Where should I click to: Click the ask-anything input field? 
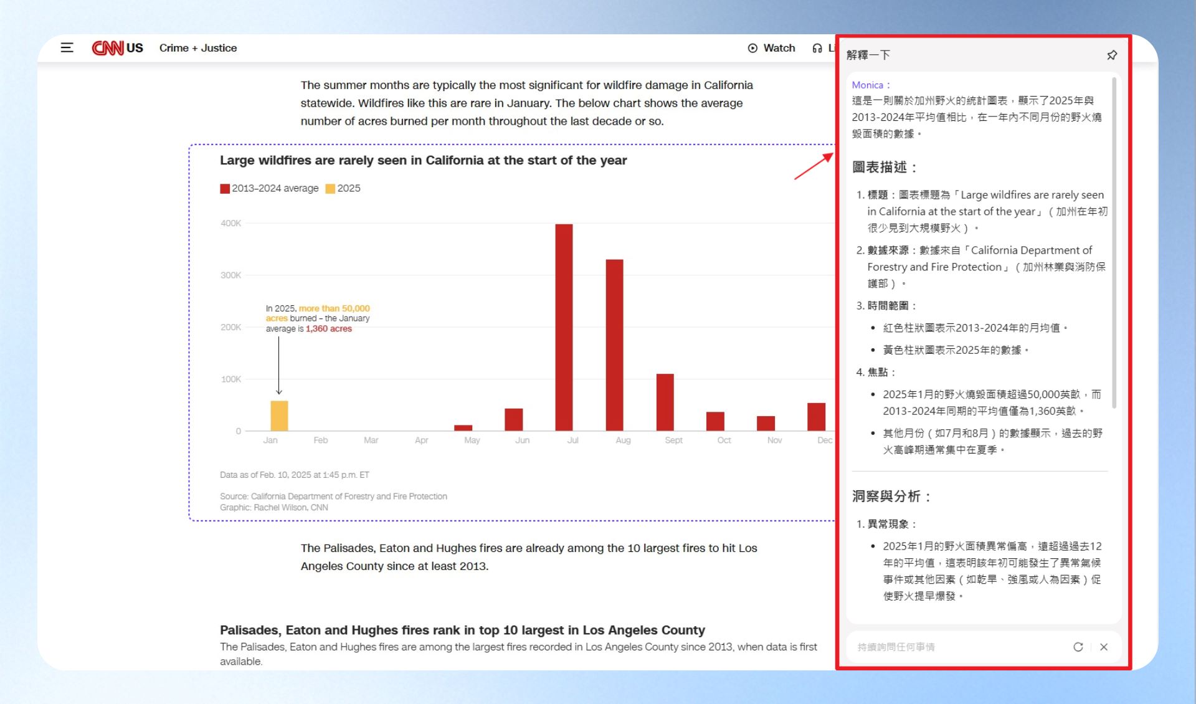coord(959,647)
